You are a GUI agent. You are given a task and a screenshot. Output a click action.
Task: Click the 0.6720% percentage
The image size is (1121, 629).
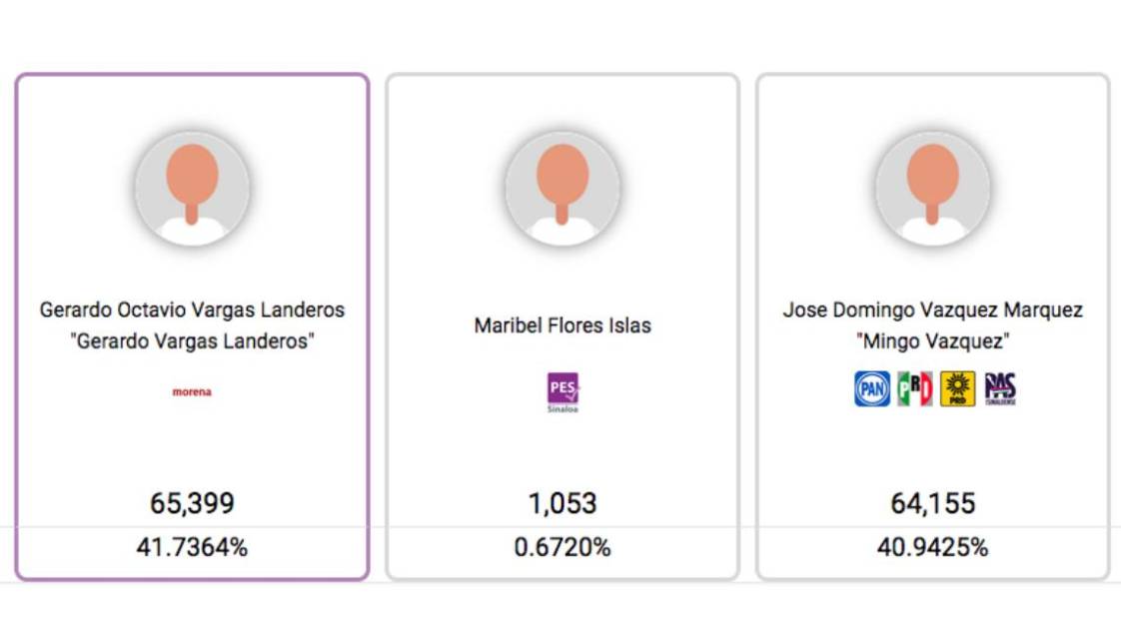tap(562, 547)
